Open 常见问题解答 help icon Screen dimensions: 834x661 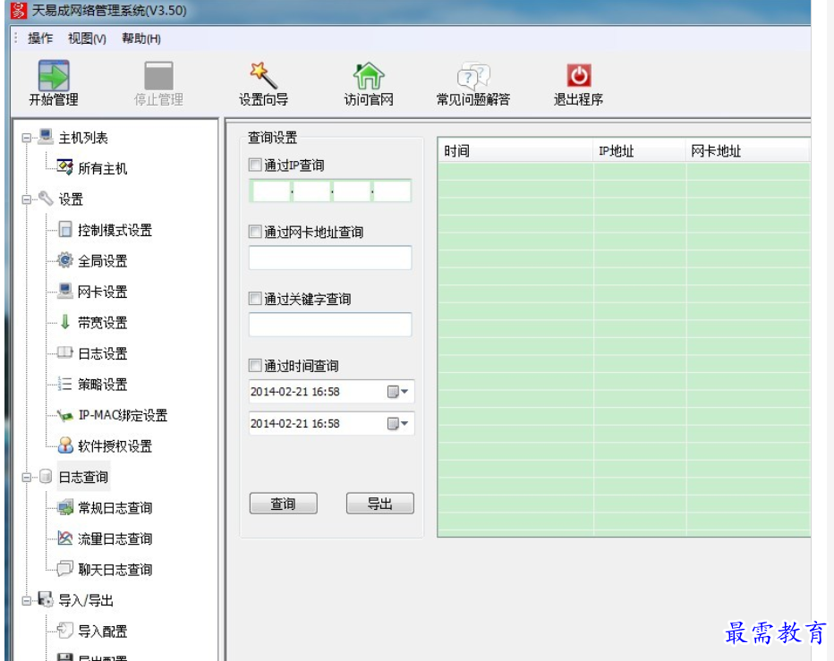[x=472, y=77]
